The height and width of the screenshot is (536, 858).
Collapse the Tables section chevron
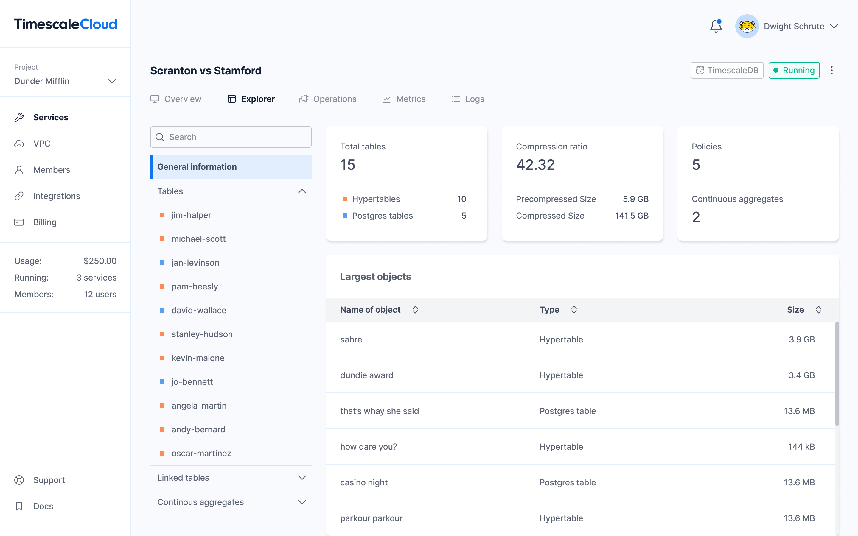[x=302, y=191]
